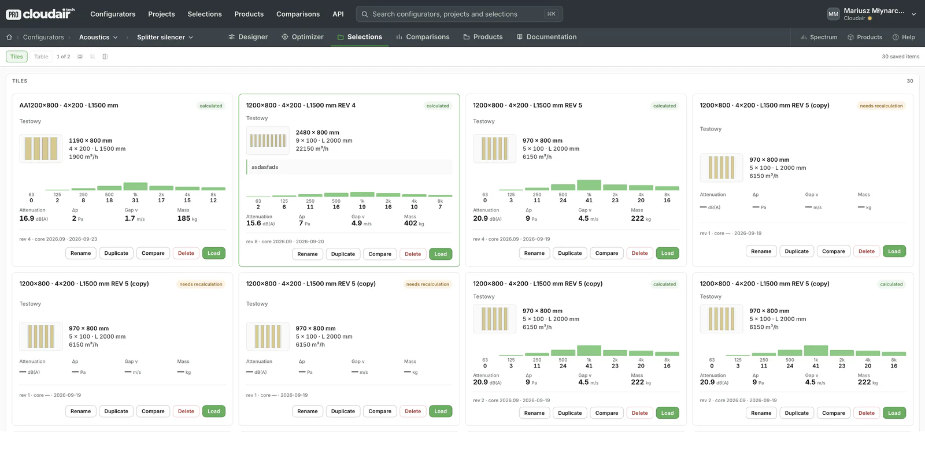The image size is (925, 468).
Task: Click the AA1200×800 · 4×200 · L1500 mm title
Action: coord(69,105)
